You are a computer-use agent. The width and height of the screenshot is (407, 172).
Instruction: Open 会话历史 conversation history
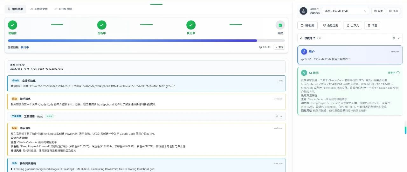click(331, 25)
